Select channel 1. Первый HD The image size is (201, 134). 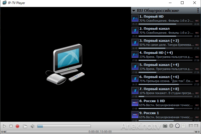(x=166, y=20)
